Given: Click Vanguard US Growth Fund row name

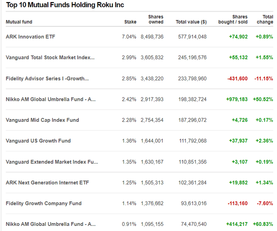Looking at the screenshot, I should tap(38, 141).
